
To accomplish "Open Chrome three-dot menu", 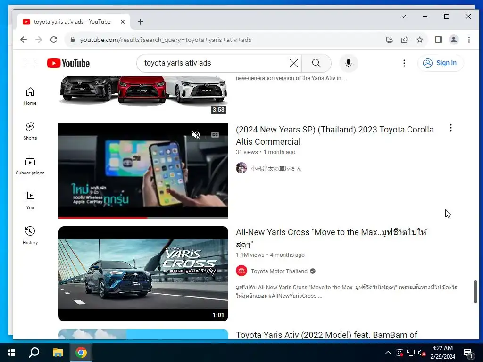I will [x=469, y=40].
